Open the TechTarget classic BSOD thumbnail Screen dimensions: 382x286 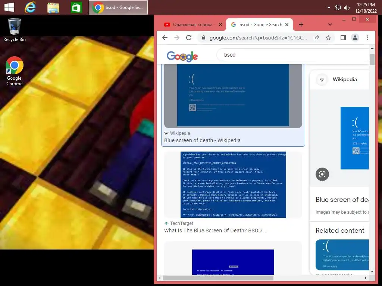[x=233, y=185]
